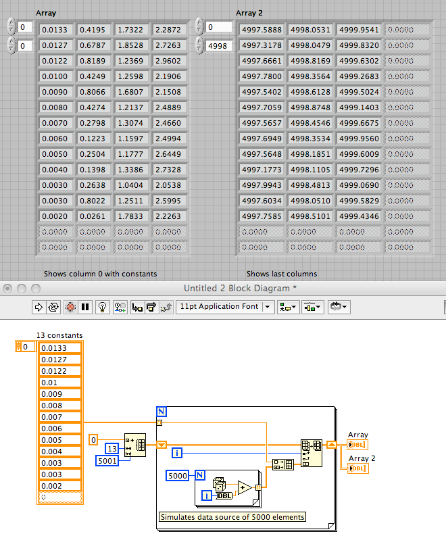The width and height of the screenshot is (446, 538).
Task: Click the Array 2 row index field
Action: [218, 27]
